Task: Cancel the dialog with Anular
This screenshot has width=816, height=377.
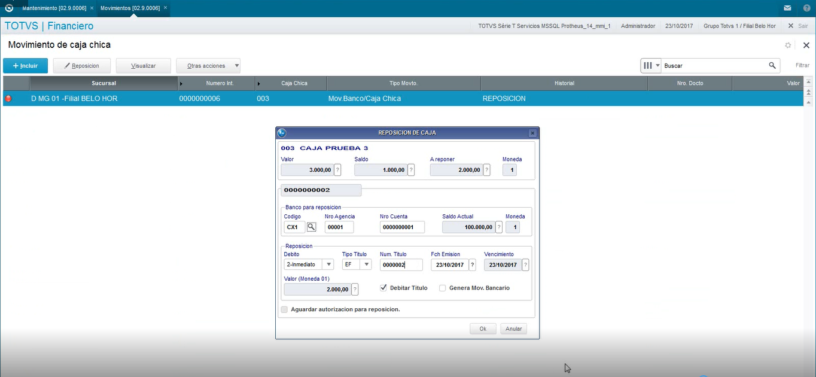Action: coord(514,329)
